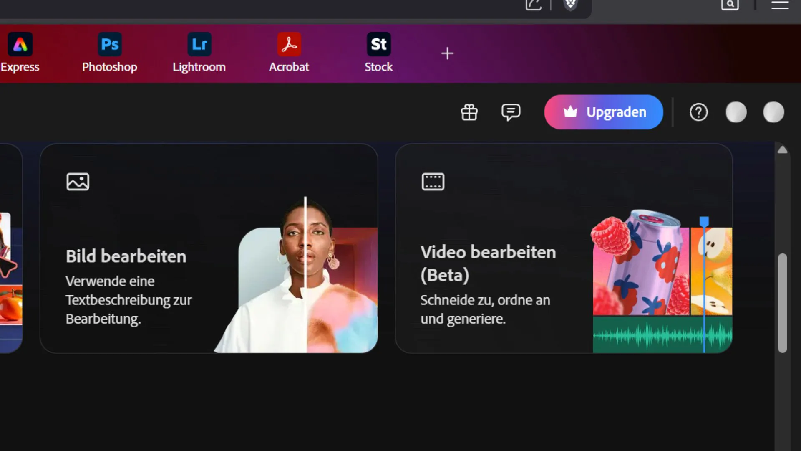The width and height of the screenshot is (801, 451).
Task: Open the help question mark icon
Action: (x=699, y=112)
